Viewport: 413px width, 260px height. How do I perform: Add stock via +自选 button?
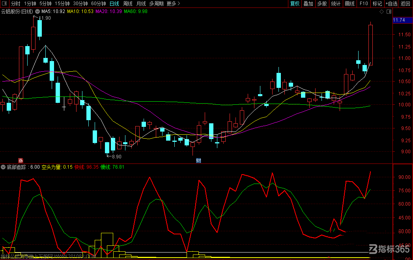391,4
